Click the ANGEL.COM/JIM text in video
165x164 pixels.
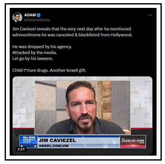53,146
